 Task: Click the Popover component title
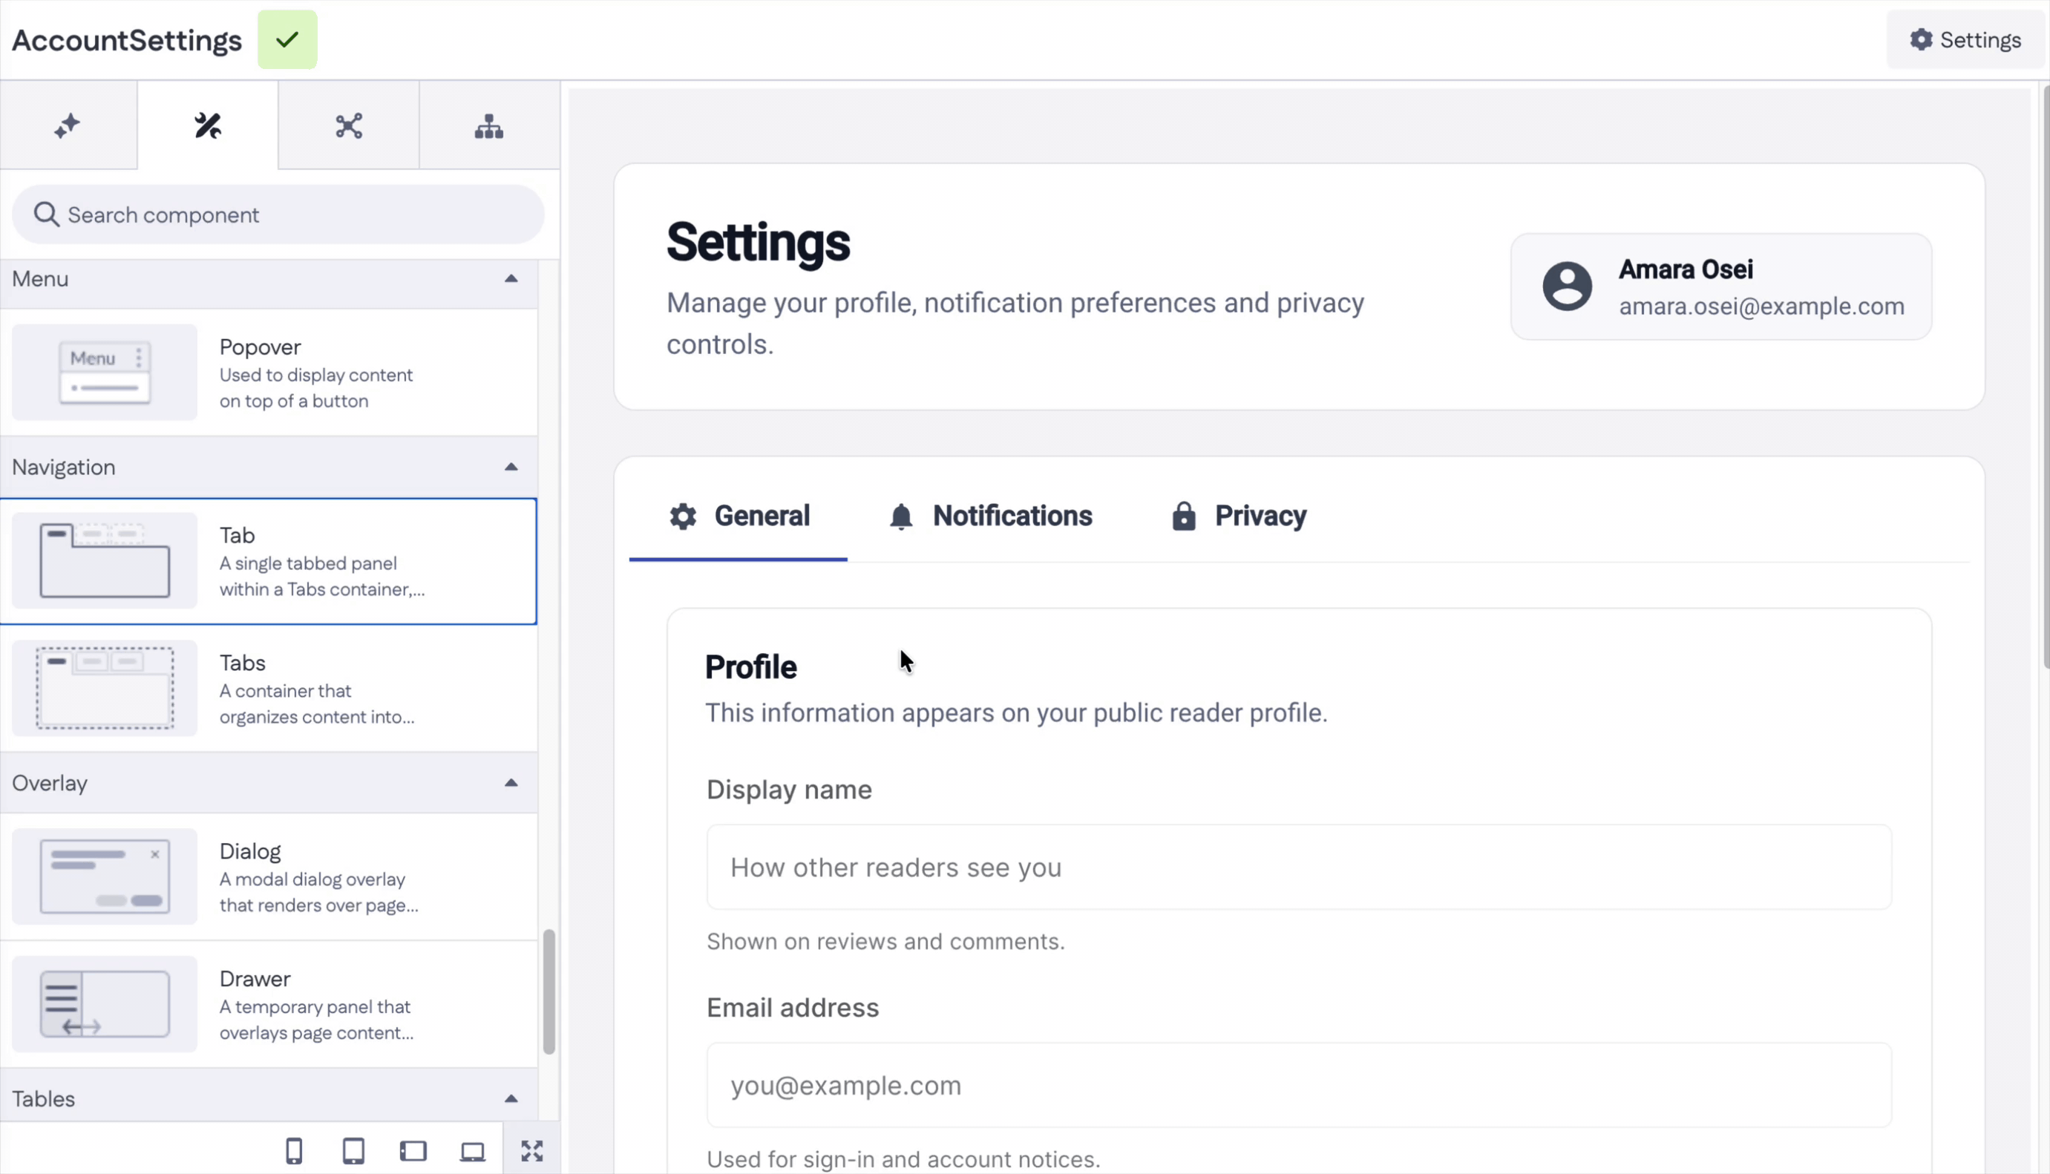pos(261,347)
